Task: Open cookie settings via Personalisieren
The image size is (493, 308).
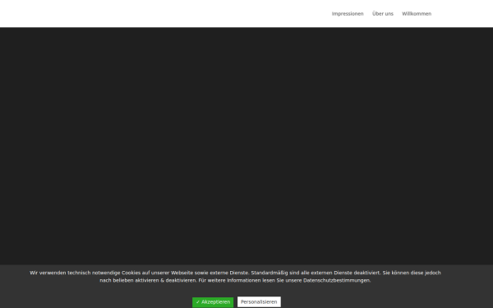Action: point(259,302)
